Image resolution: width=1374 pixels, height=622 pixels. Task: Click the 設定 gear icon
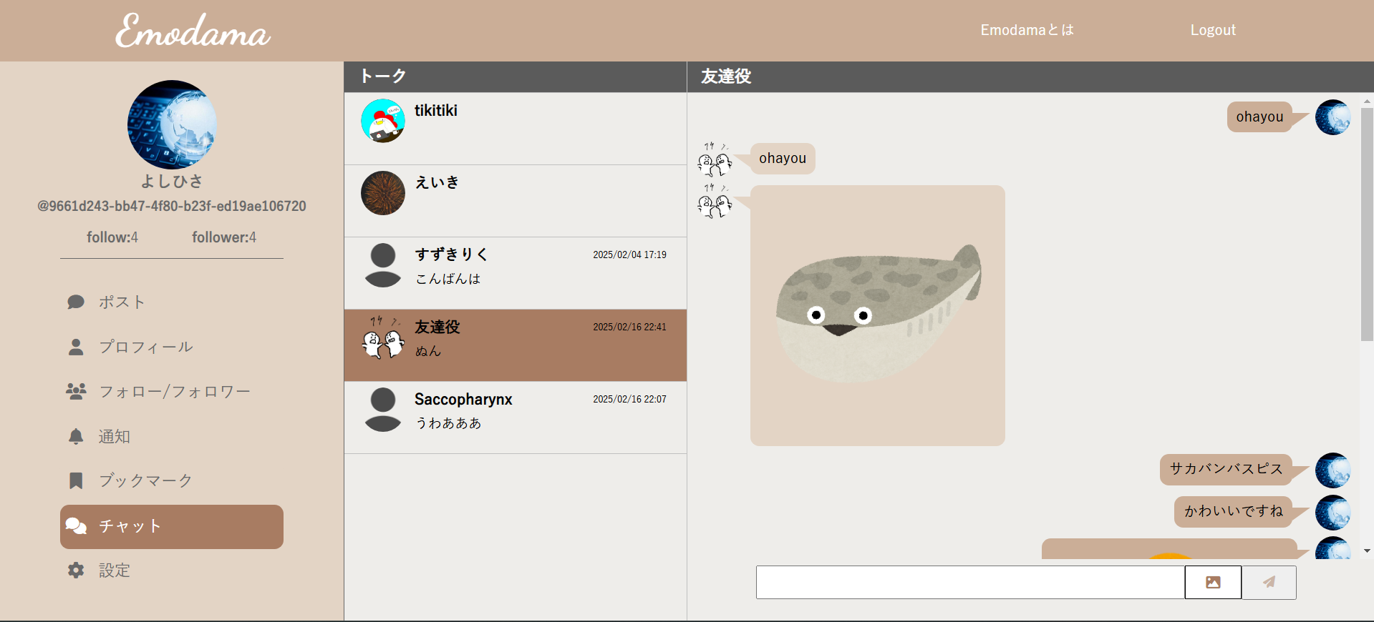click(x=76, y=570)
